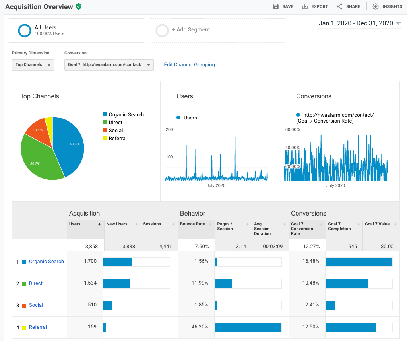This screenshot has width=407, height=341.
Task: Click the Export download icon
Action: pos(305,6)
